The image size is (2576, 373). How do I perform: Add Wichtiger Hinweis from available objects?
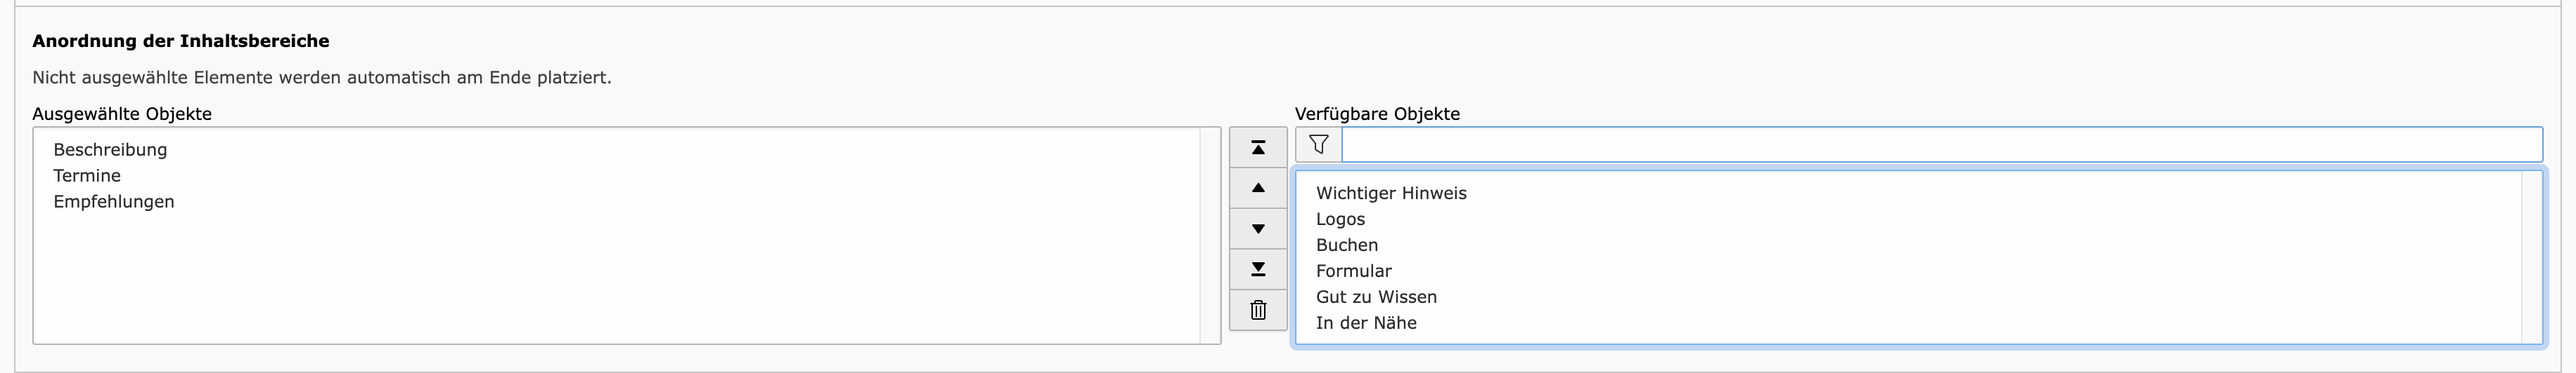[x=1391, y=194]
